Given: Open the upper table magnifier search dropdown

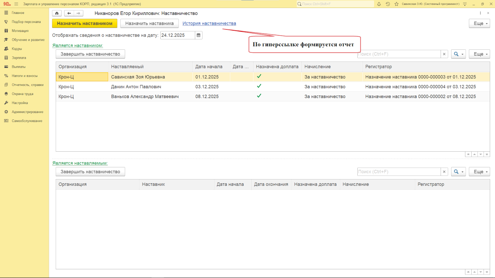Looking at the screenshot, I should [x=458, y=54].
